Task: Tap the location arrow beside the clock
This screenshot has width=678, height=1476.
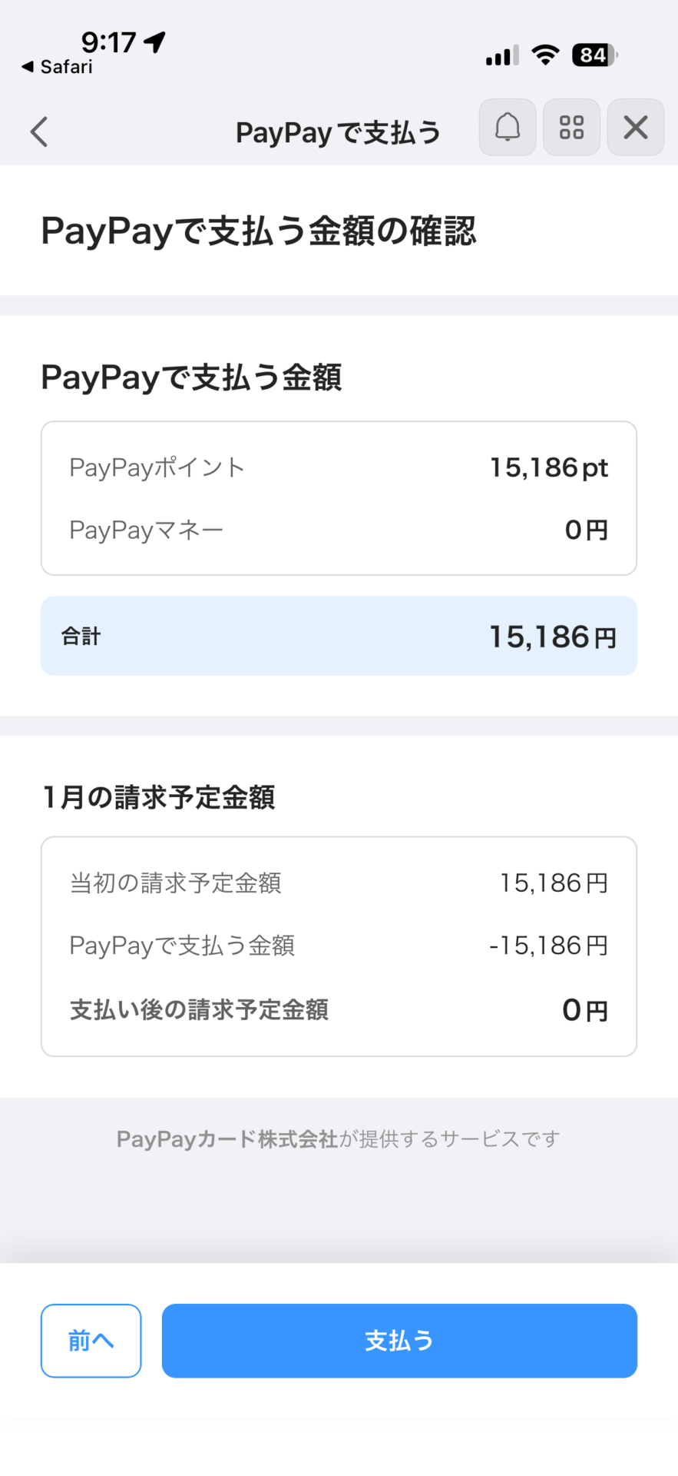Action: [155, 42]
